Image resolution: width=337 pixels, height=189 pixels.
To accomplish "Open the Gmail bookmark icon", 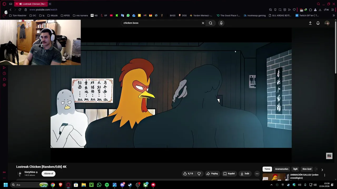I will coord(145,15).
